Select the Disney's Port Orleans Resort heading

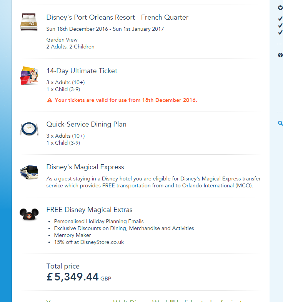(117, 17)
